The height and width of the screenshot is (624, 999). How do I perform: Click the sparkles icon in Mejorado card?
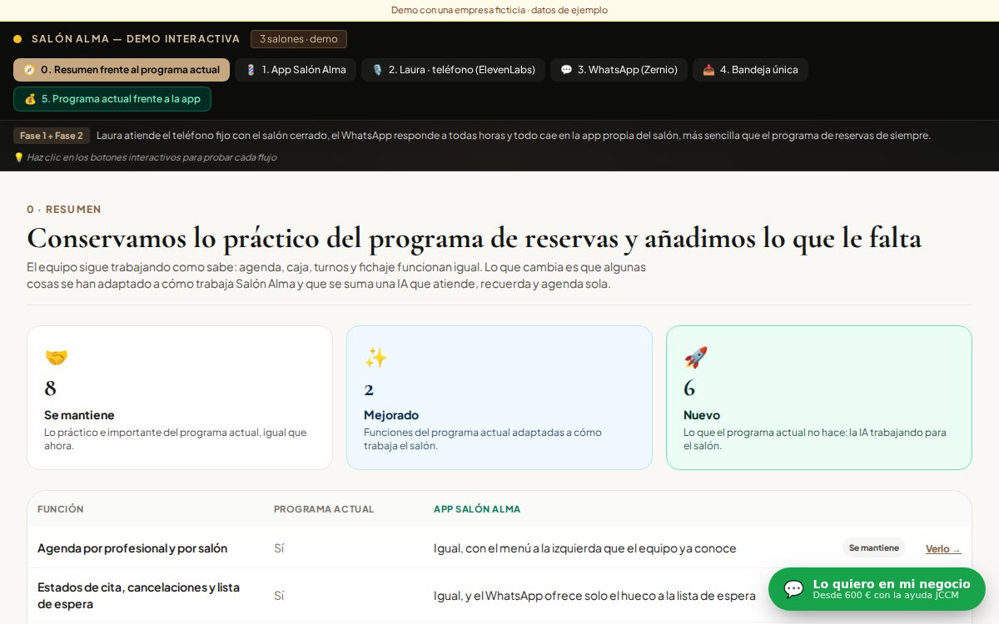click(375, 358)
